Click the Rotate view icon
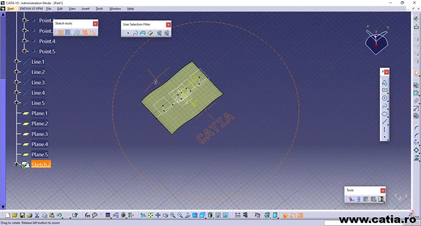 tap(165, 215)
